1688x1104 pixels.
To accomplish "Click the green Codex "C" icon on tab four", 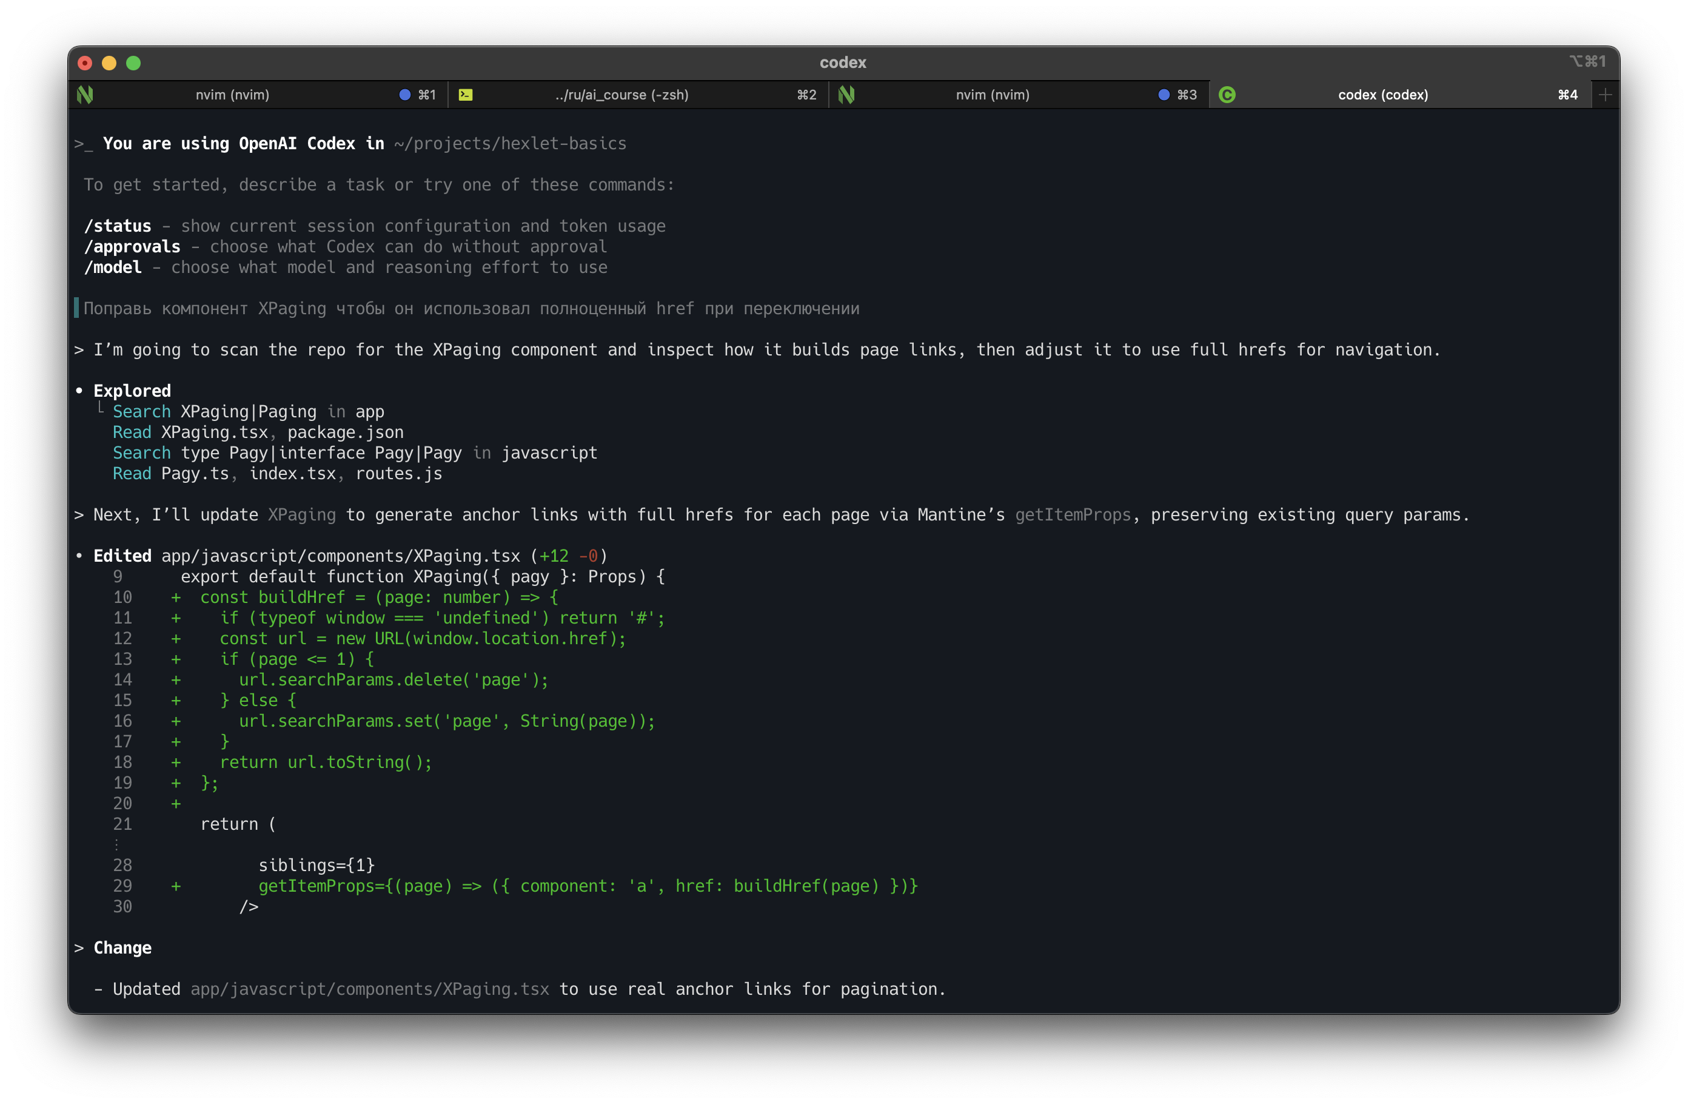I will click(x=1228, y=95).
